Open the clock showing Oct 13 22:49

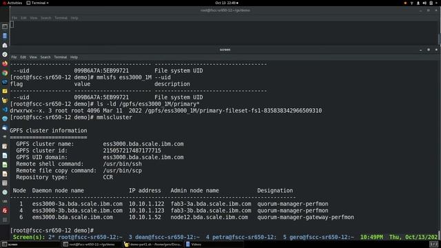pyautogui.click(x=227, y=3)
